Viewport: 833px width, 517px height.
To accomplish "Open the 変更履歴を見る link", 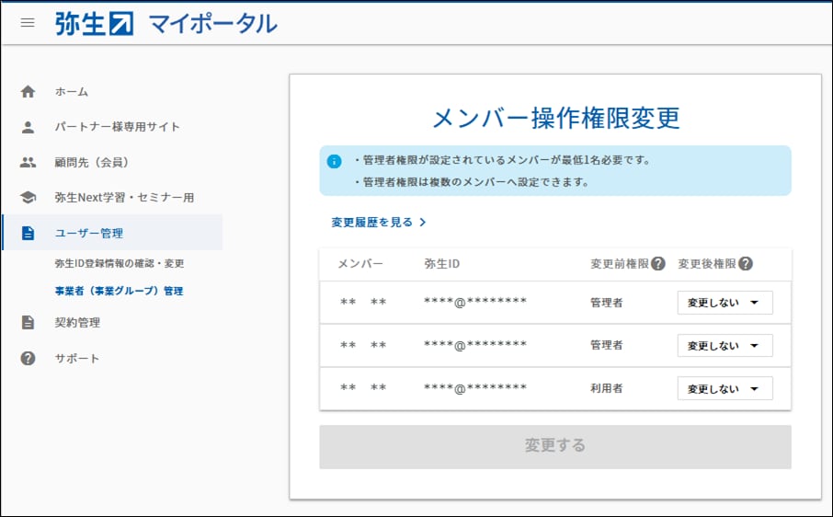I will (x=378, y=223).
